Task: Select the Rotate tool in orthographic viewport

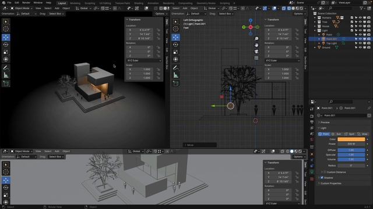Action: [x=175, y=45]
